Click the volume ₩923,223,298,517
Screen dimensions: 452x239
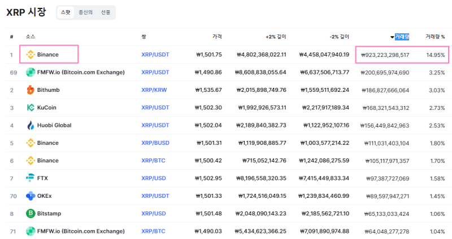[385, 55]
